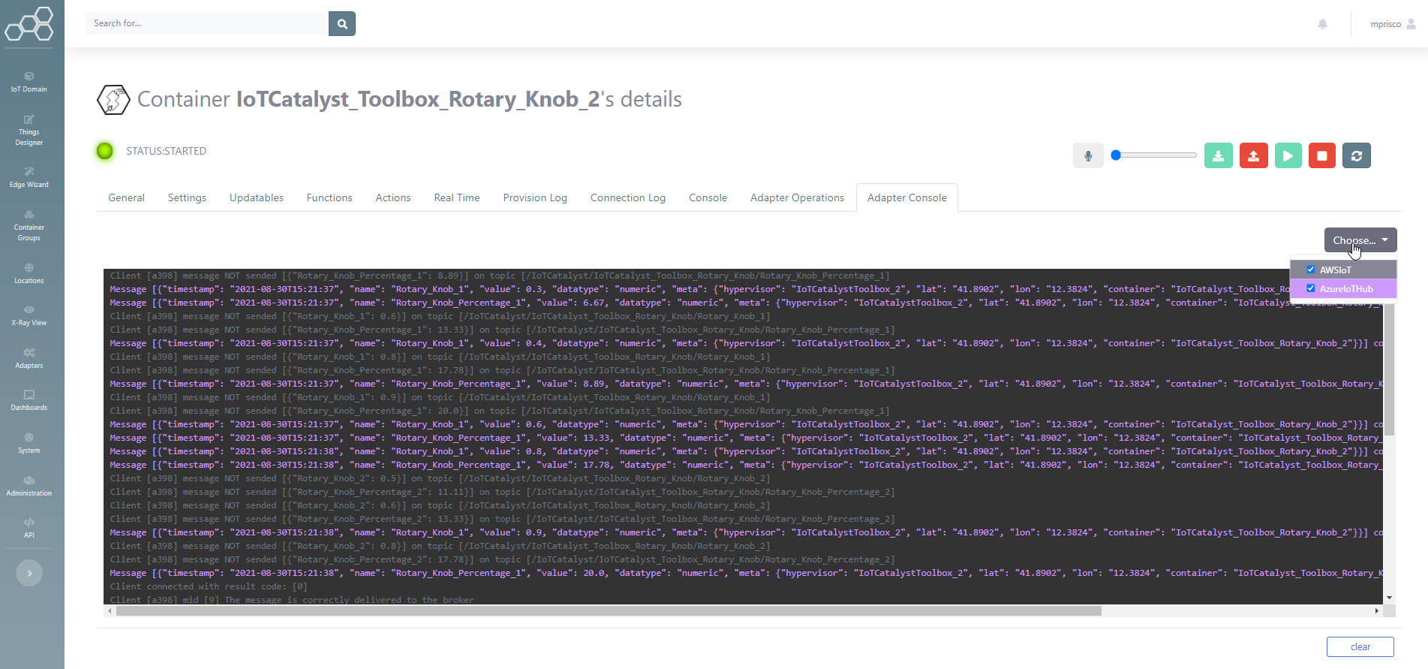Open the API section

pos(29,528)
